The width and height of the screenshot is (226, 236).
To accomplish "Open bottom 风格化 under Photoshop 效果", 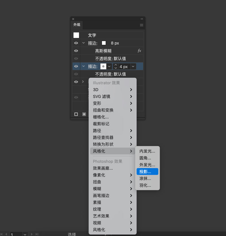I will click(x=112, y=230).
